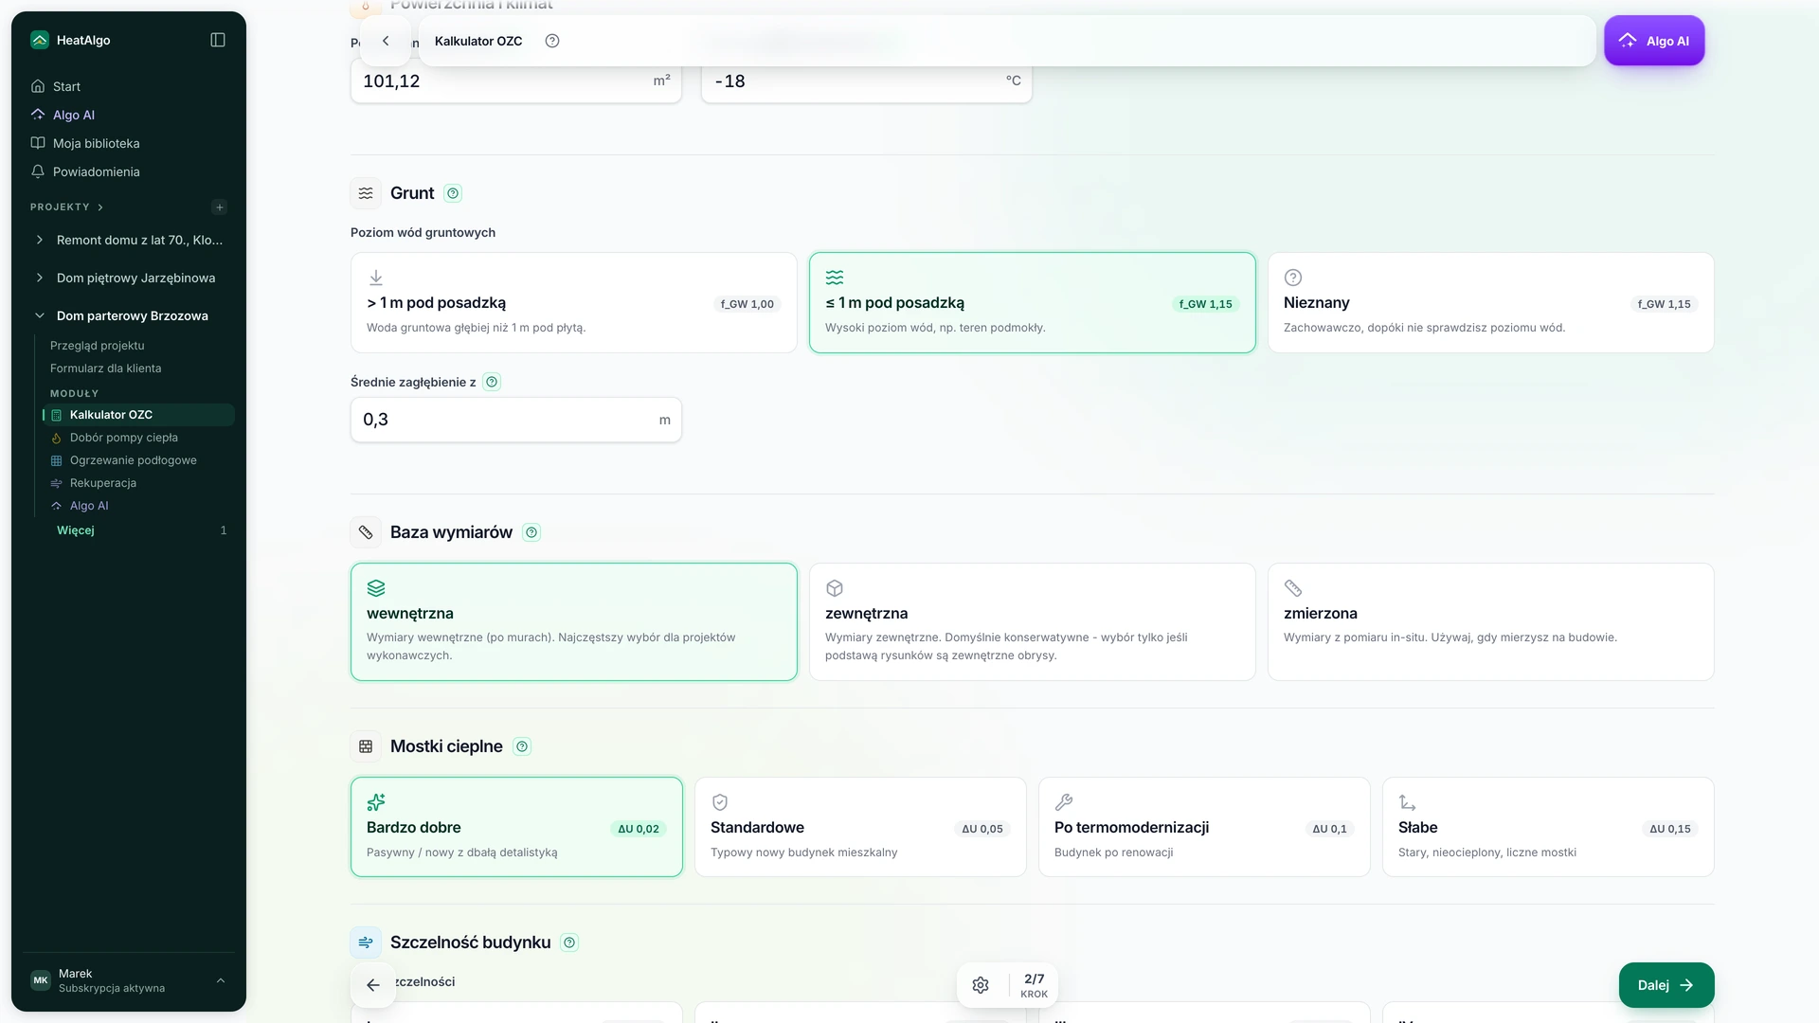Open Formularz dla klienta link
Image resolution: width=1819 pixels, height=1023 pixels.
point(106,368)
